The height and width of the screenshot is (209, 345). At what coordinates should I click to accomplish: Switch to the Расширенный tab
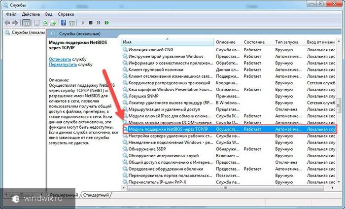coord(64,195)
